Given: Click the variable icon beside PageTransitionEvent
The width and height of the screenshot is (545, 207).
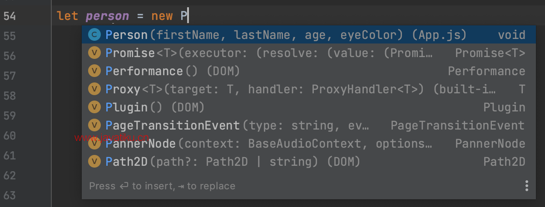Looking at the screenshot, I should tap(94, 125).
